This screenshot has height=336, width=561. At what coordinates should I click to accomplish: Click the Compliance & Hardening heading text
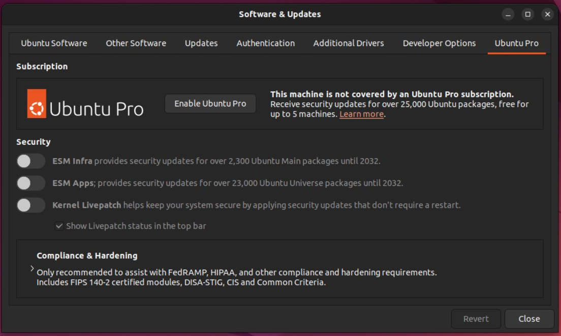(x=87, y=256)
